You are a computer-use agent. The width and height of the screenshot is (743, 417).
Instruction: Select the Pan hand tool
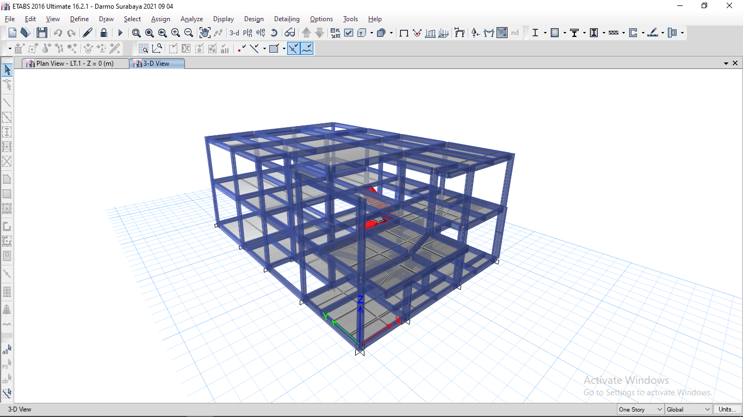tap(205, 33)
